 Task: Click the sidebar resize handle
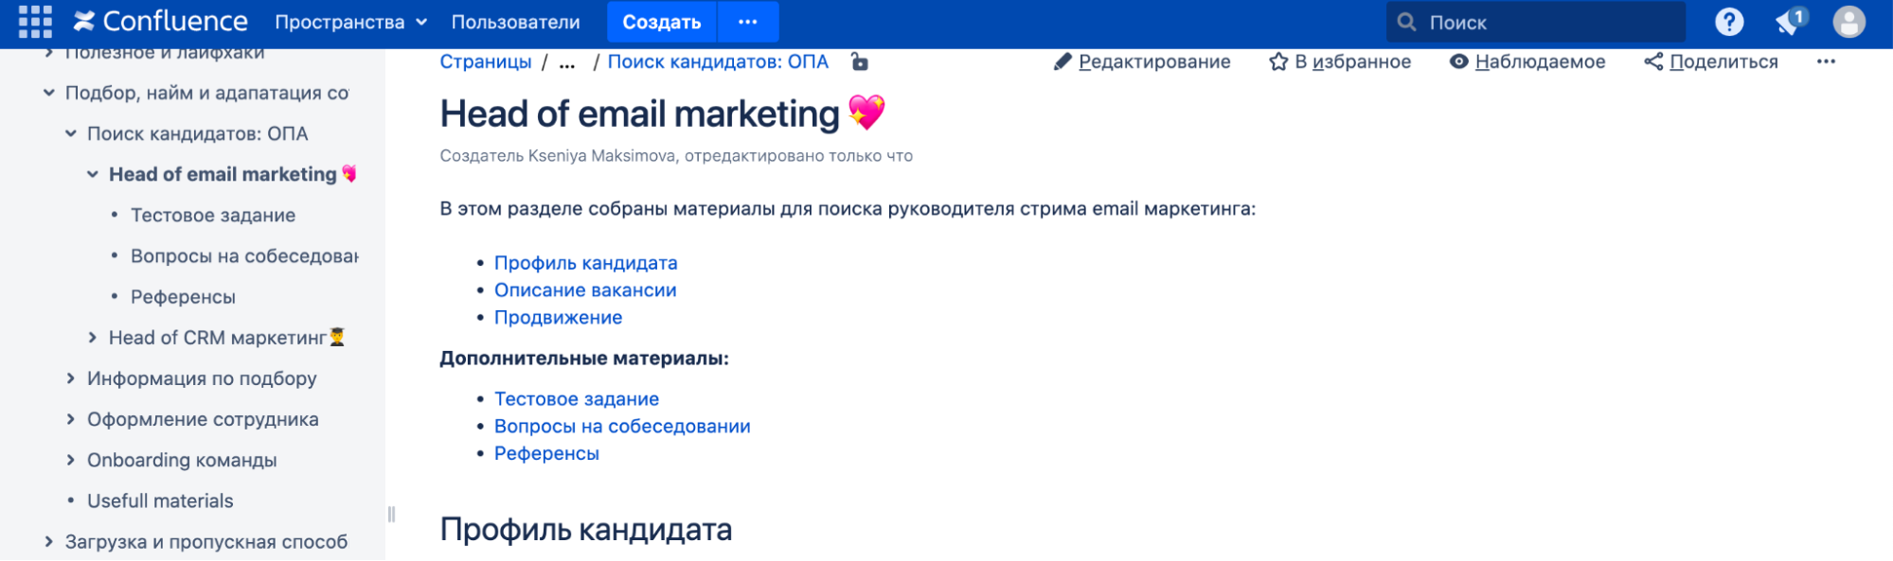(391, 514)
